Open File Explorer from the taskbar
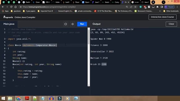180x101 pixels. point(10,98)
